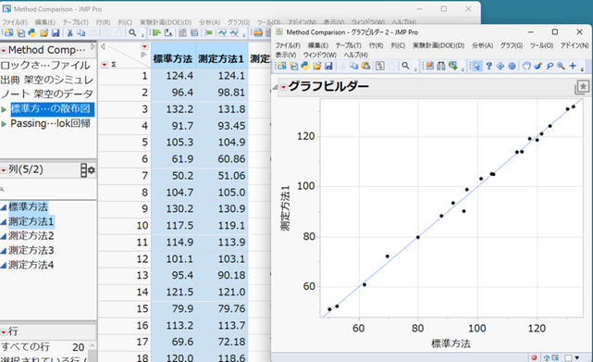Open グラフ(G) menu in Graph Builder window
The width and height of the screenshot is (593, 362).
[512, 45]
